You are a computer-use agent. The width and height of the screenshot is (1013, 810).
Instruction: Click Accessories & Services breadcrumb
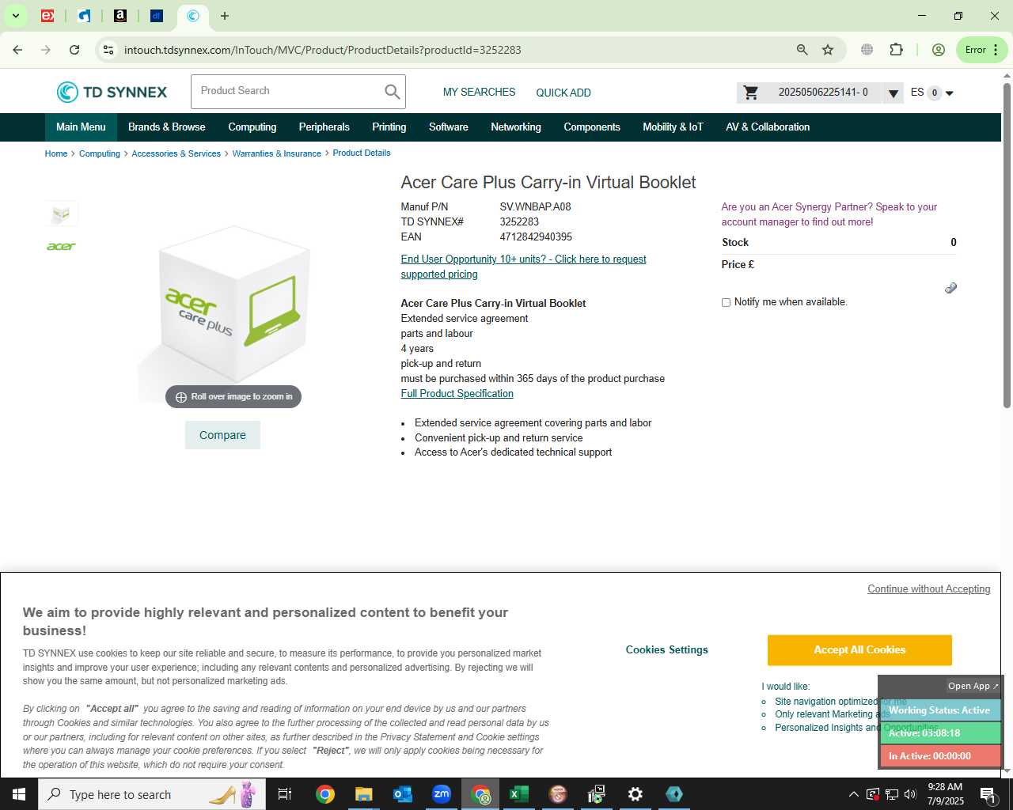pos(176,153)
